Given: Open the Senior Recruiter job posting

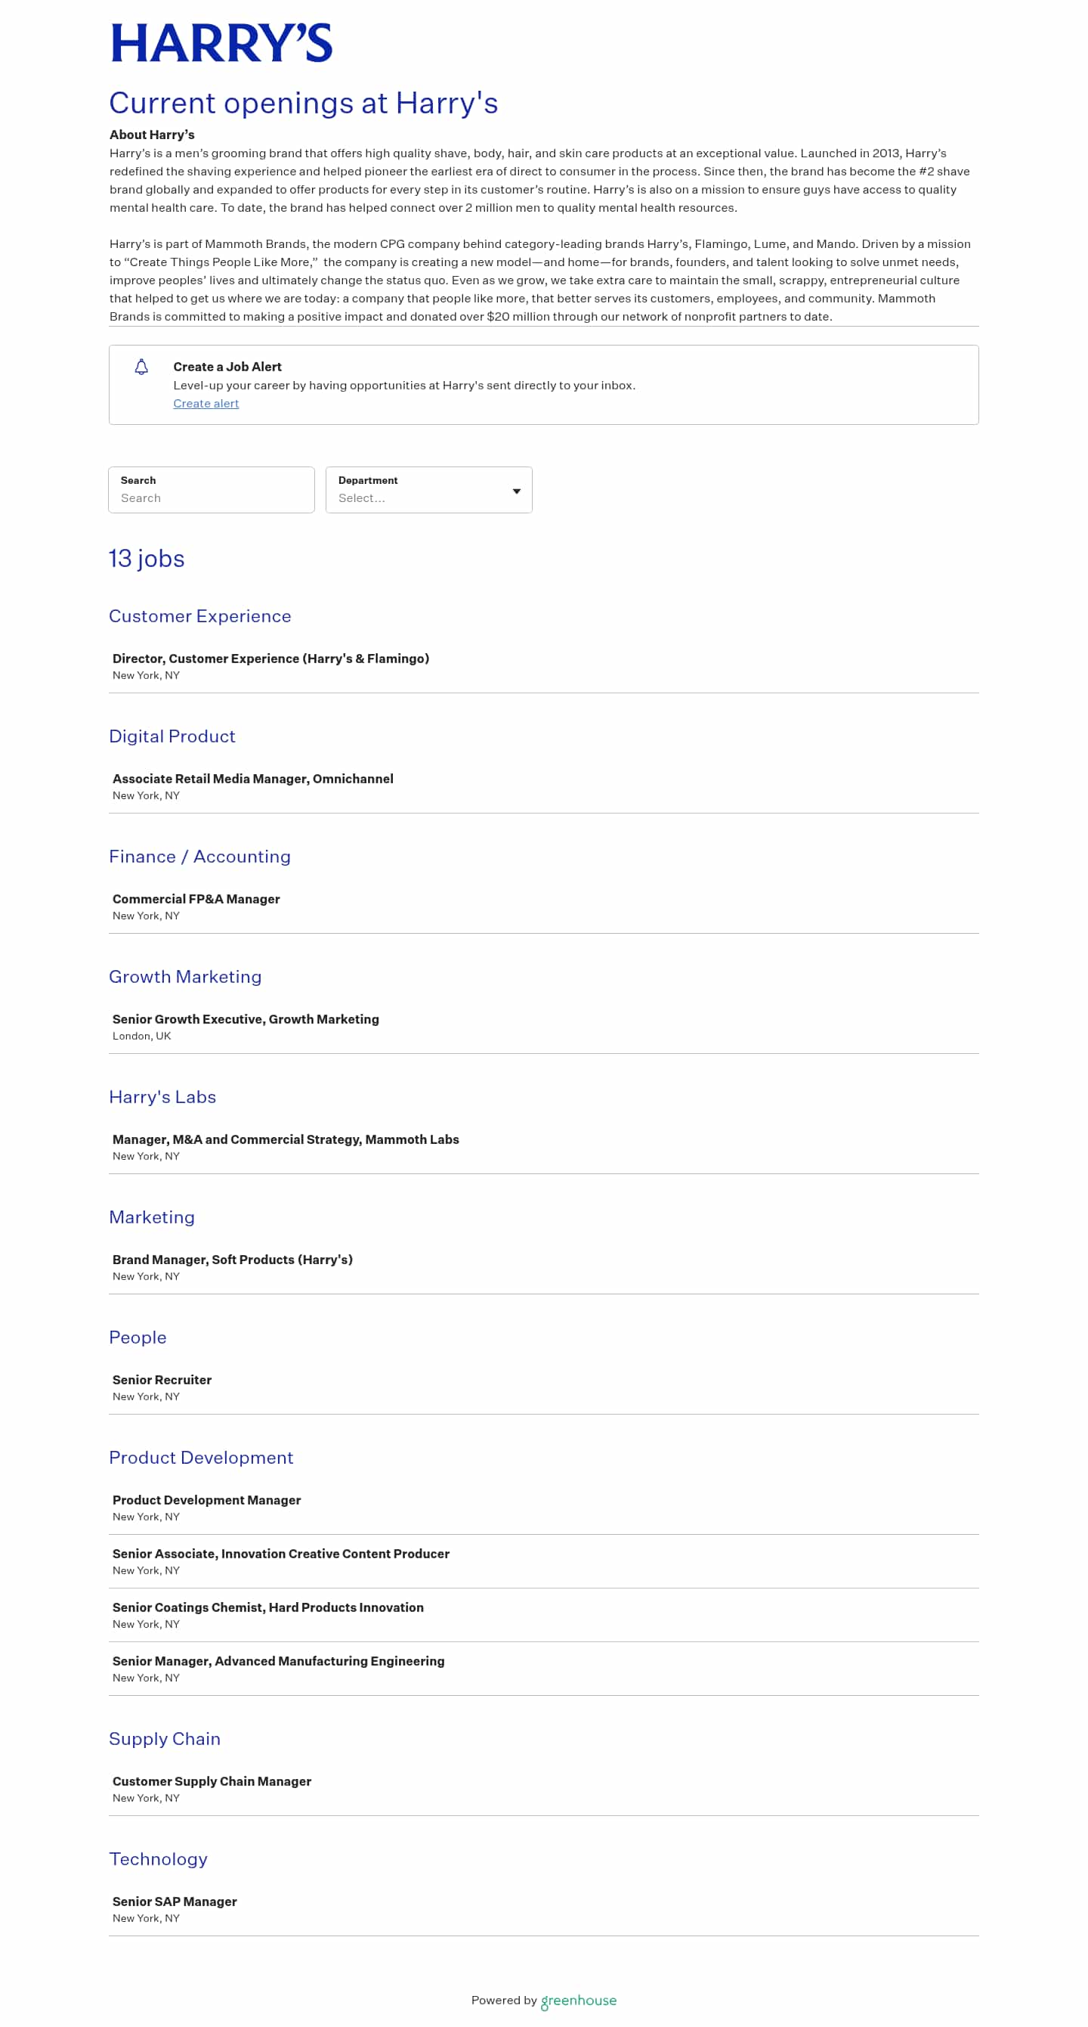Looking at the screenshot, I should (162, 1379).
